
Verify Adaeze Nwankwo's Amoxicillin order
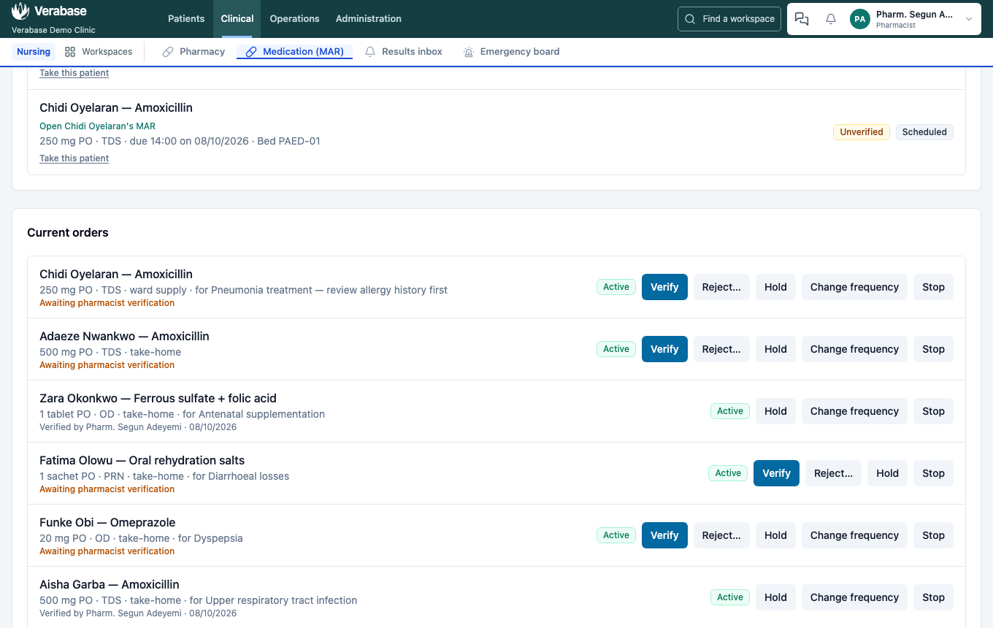point(664,349)
